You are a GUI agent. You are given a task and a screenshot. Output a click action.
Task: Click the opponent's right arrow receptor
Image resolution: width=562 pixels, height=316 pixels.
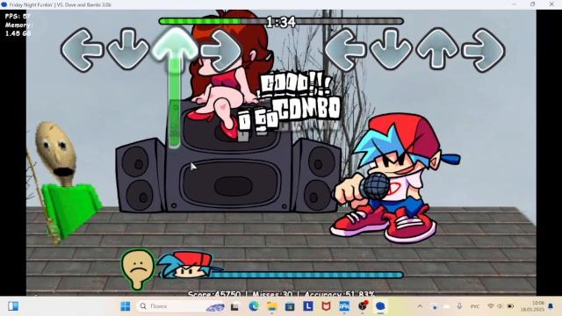222,50
